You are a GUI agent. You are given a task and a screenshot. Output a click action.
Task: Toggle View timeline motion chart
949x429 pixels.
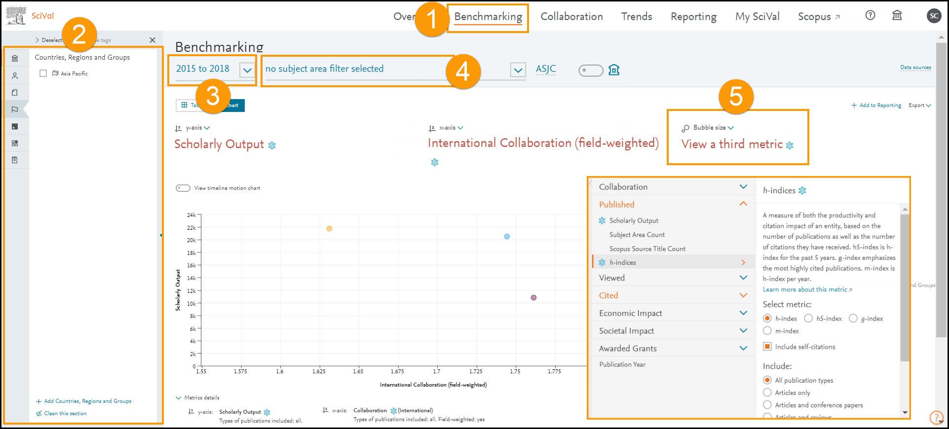[x=183, y=188]
